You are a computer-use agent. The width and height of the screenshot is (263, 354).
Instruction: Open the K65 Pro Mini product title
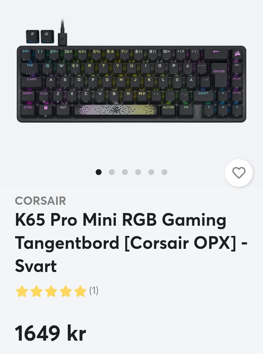(x=131, y=243)
